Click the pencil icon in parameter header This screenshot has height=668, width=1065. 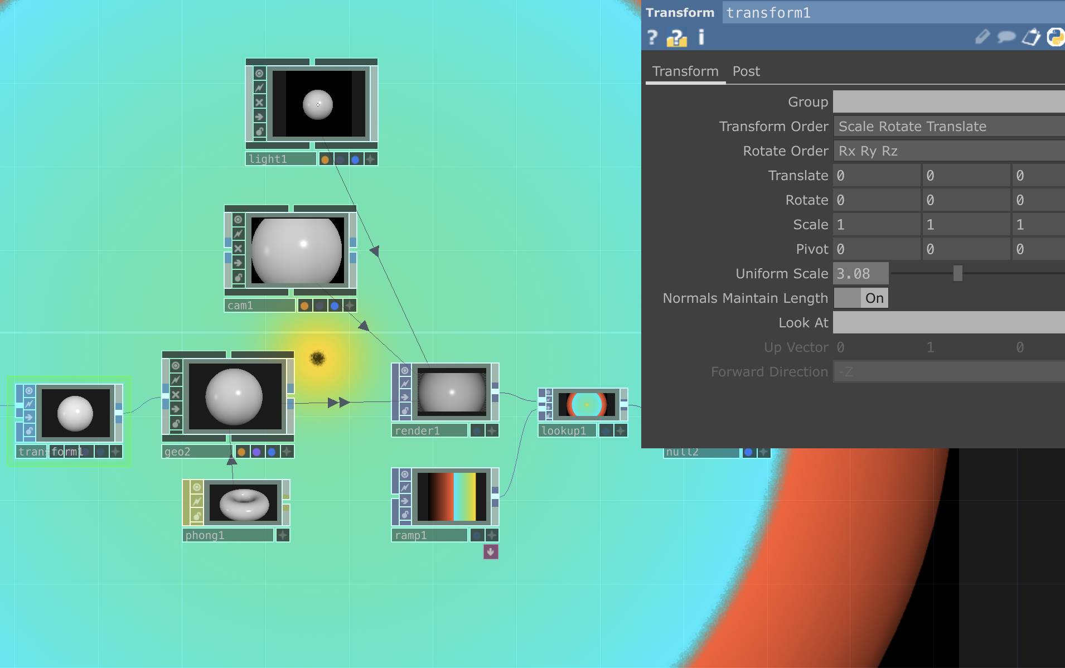pyautogui.click(x=982, y=37)
